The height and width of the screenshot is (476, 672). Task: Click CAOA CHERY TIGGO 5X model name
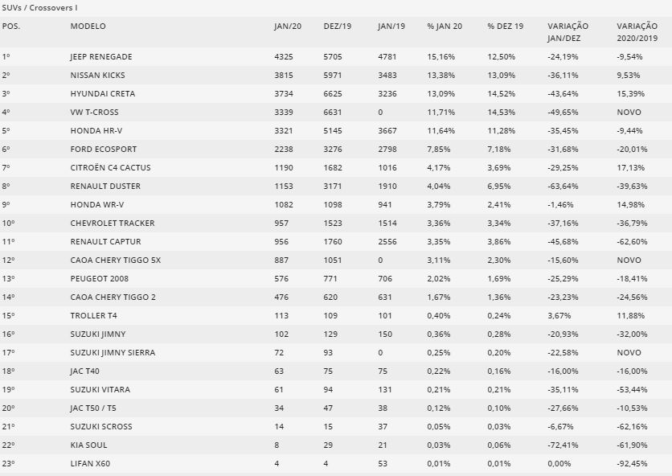point(115,260)
